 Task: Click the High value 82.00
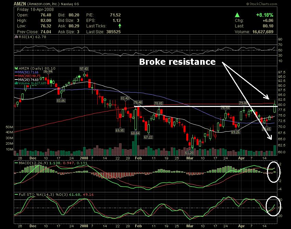click(46, 21)
